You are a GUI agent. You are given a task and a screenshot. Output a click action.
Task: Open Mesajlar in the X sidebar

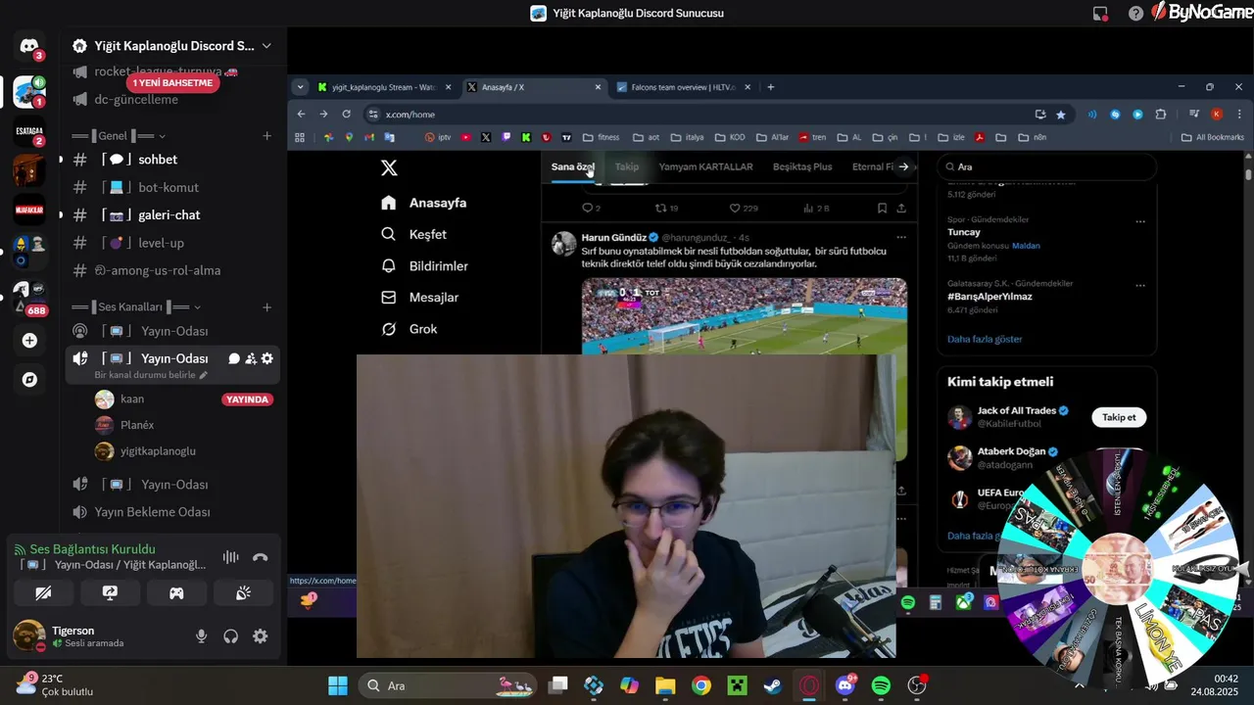pyautogui.click(x=420, y=298)
